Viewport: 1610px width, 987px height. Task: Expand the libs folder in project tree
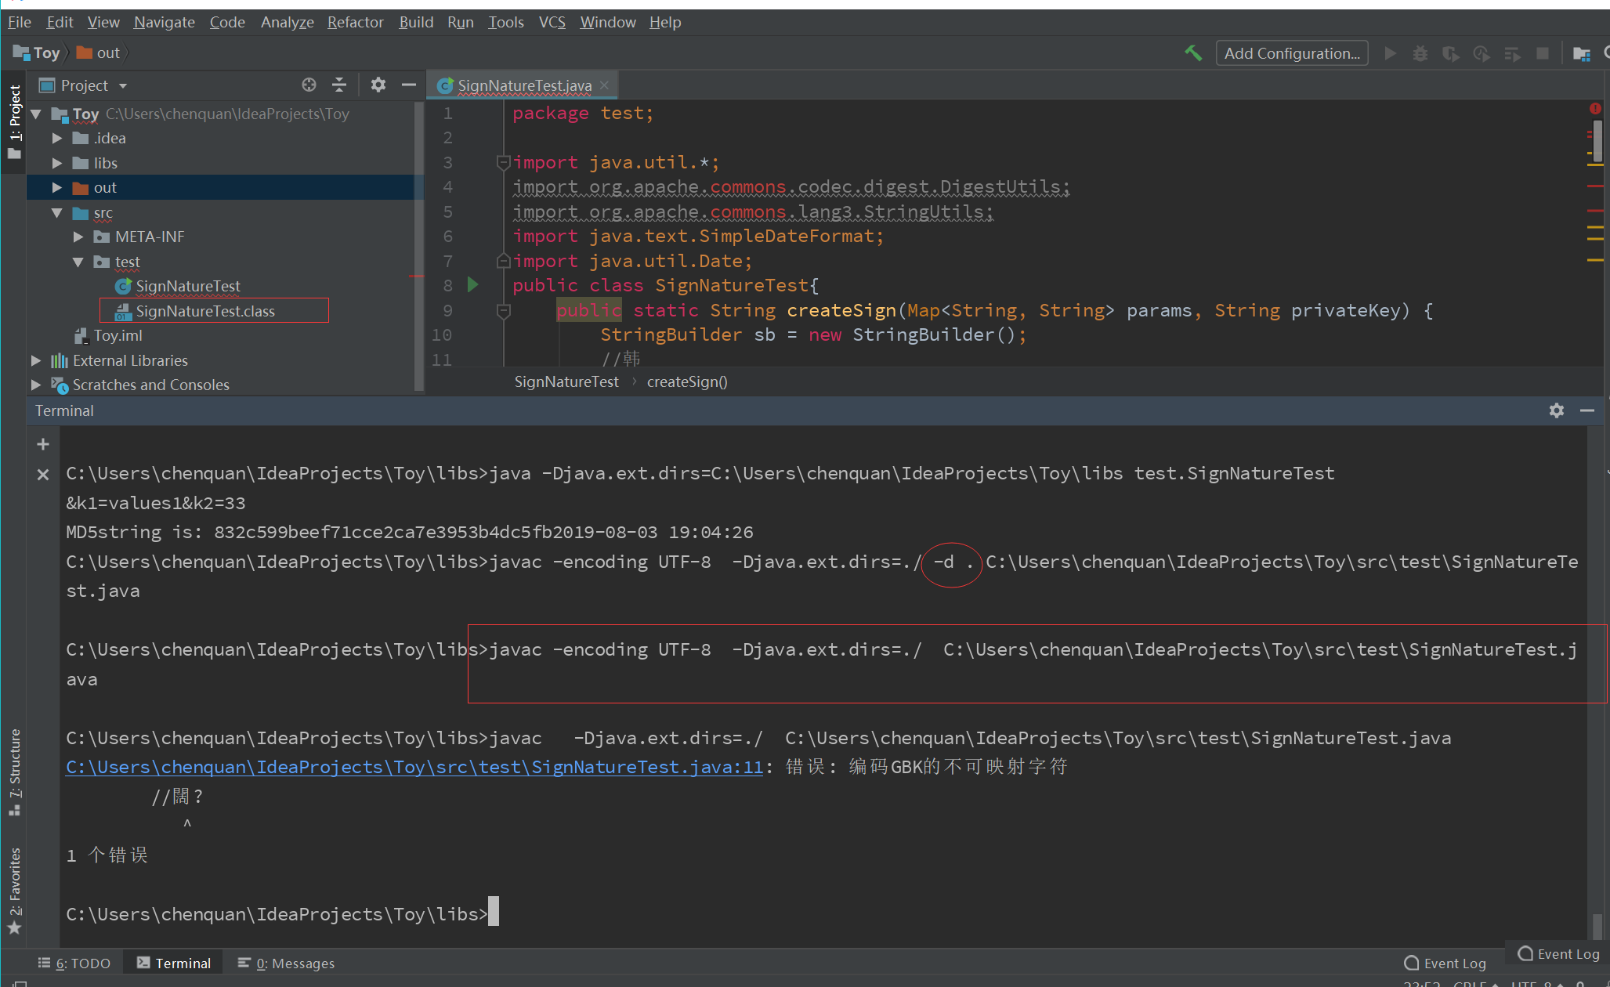coord(57,163)
